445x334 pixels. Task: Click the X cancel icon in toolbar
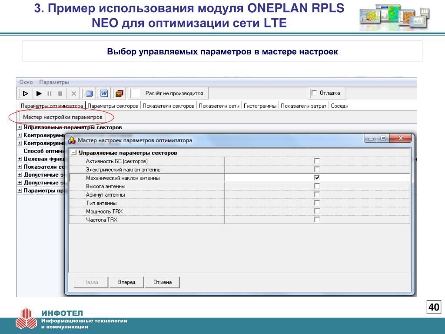74,93
